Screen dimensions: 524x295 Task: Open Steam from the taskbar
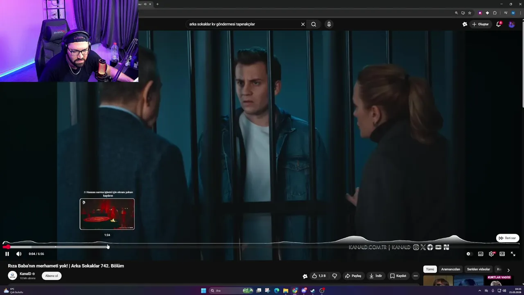point(313,290)
